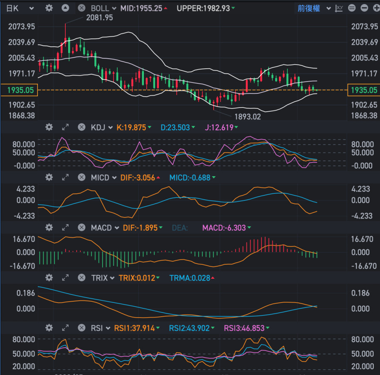Click the circled up-triangle icon beside BOLL
Image resolution: width=380 pixels, height=375 pixels.
65,8
